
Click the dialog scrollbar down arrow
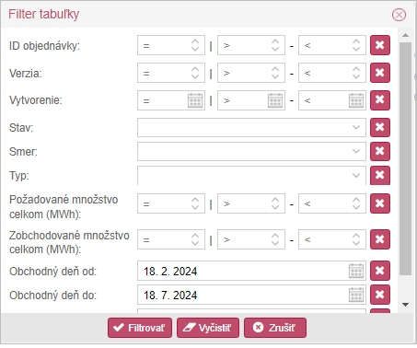pos(405,305)
